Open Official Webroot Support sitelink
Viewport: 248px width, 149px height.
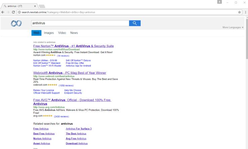click(x=46, y=93)
